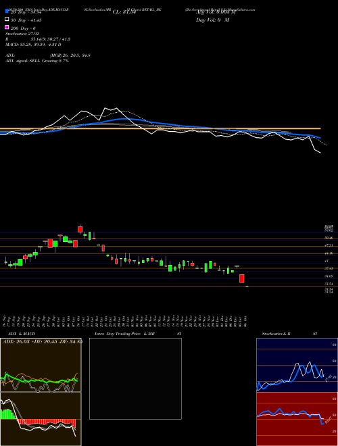The height and width of the screenshot is (446, 338).
Task: Click the white 50 Day EMA legend swatch
Action: click(7, 20)
